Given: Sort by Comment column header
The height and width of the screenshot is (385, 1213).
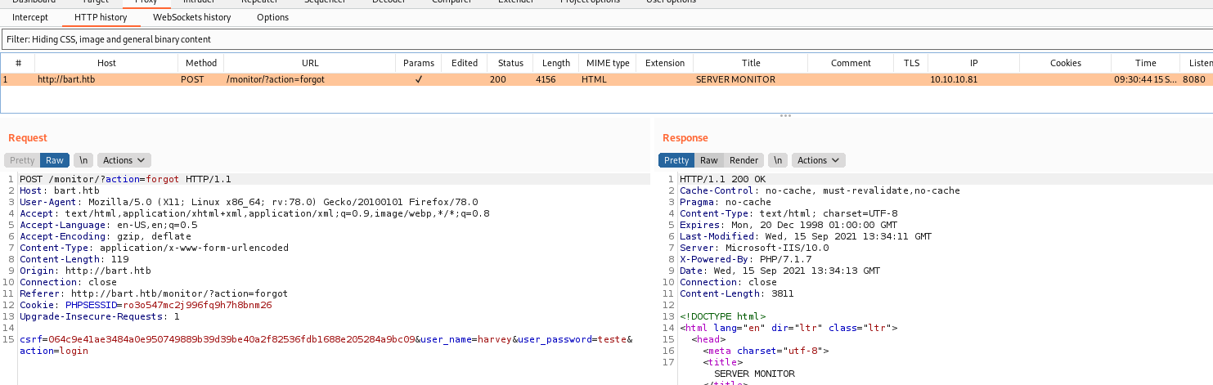Looking at the screenshot, I should click(x=851, y=63).
